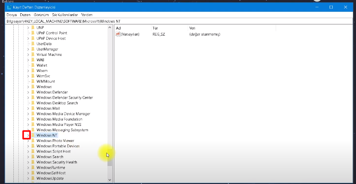This screenshot has height=184, width=356.
Task: Select the UNP key label
Action: [40, 28]
